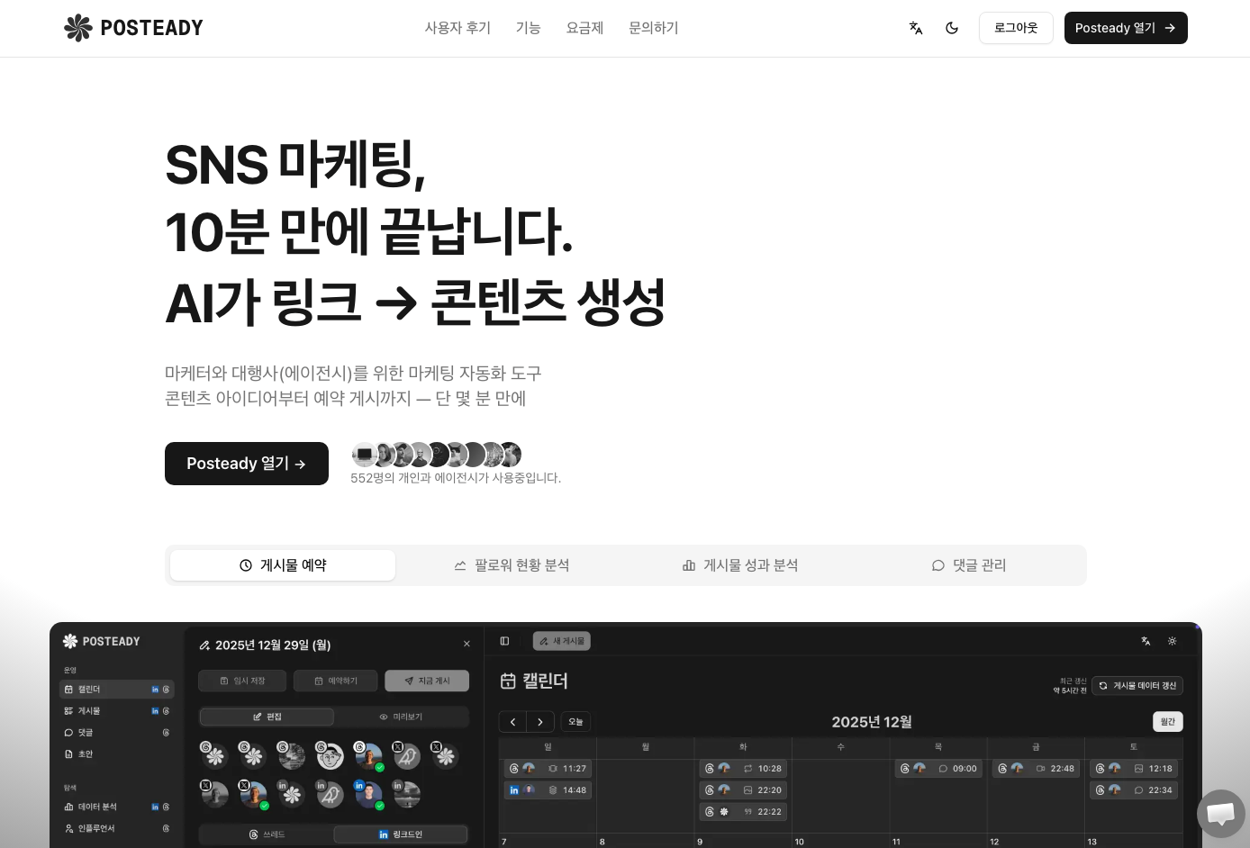Open the 월간 view selector
Image resolution: width=1250 pixels, height=848 pixels.
[1168, 722]
